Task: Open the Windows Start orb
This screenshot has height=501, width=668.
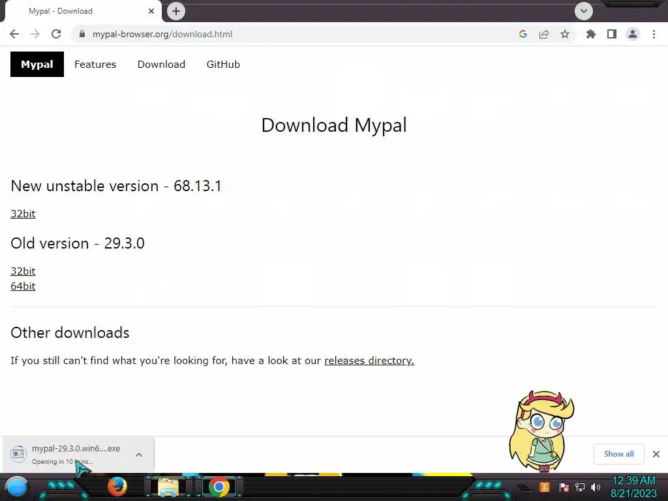Action: click(17, 487)
